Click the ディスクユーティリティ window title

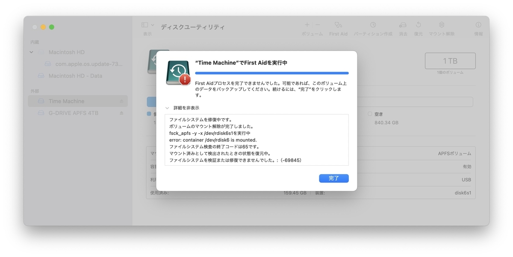(193, 27)
